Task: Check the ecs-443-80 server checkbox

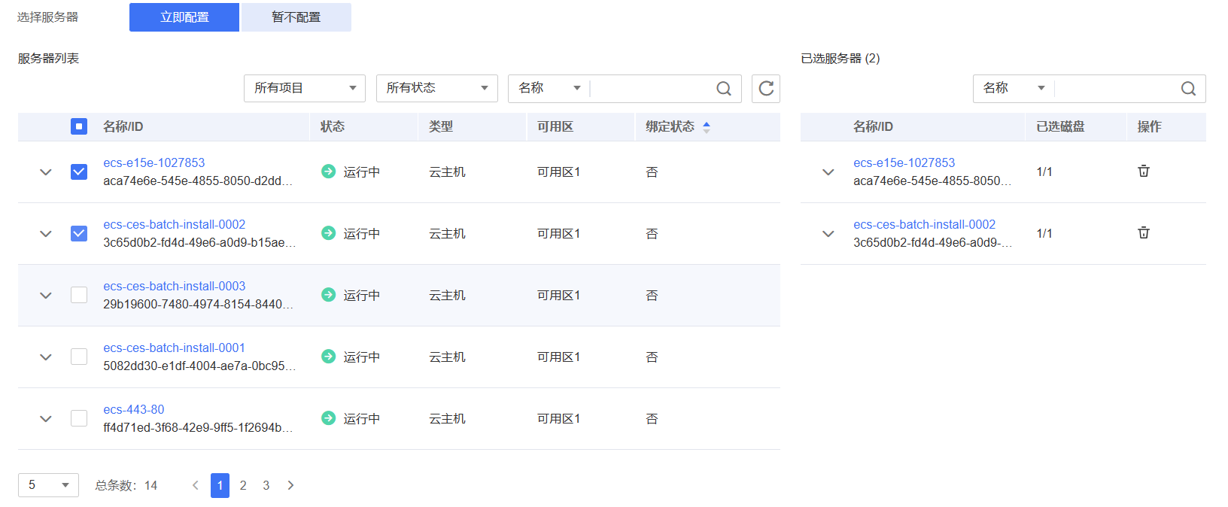Action: point(79,418)
